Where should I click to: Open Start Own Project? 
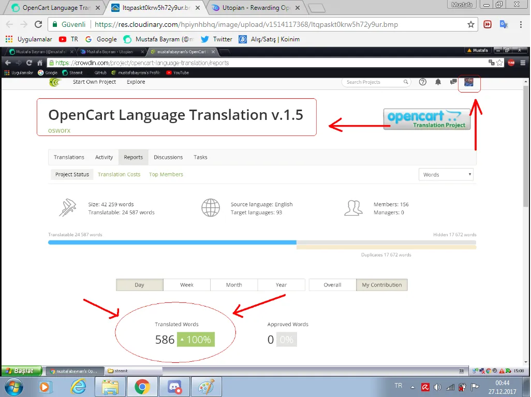pyautogui.click(x=94, y=82)
